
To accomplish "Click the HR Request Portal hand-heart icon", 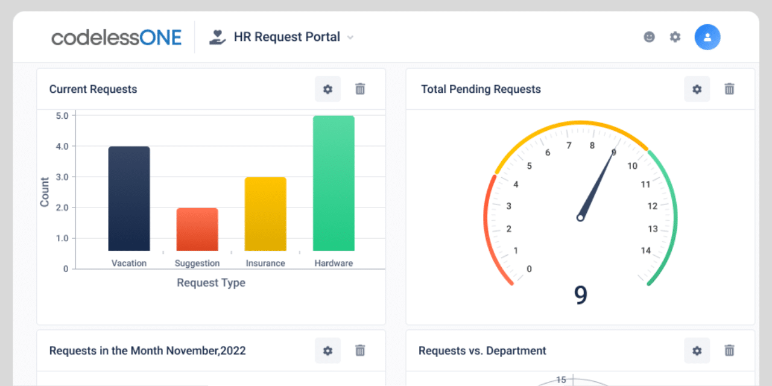I will (217, 37).
